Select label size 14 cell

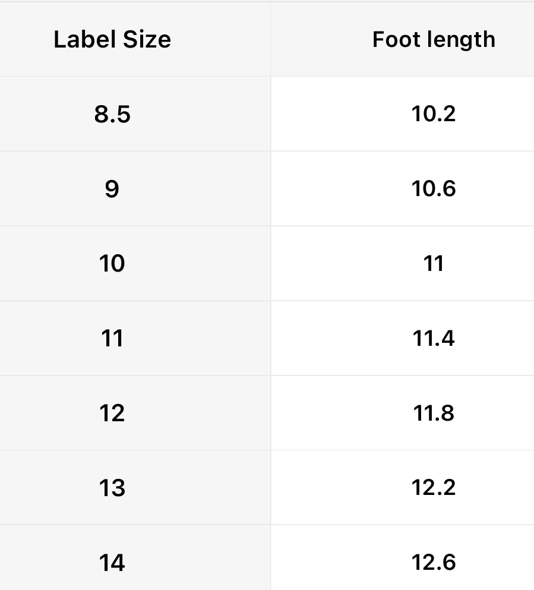(112, 562)
